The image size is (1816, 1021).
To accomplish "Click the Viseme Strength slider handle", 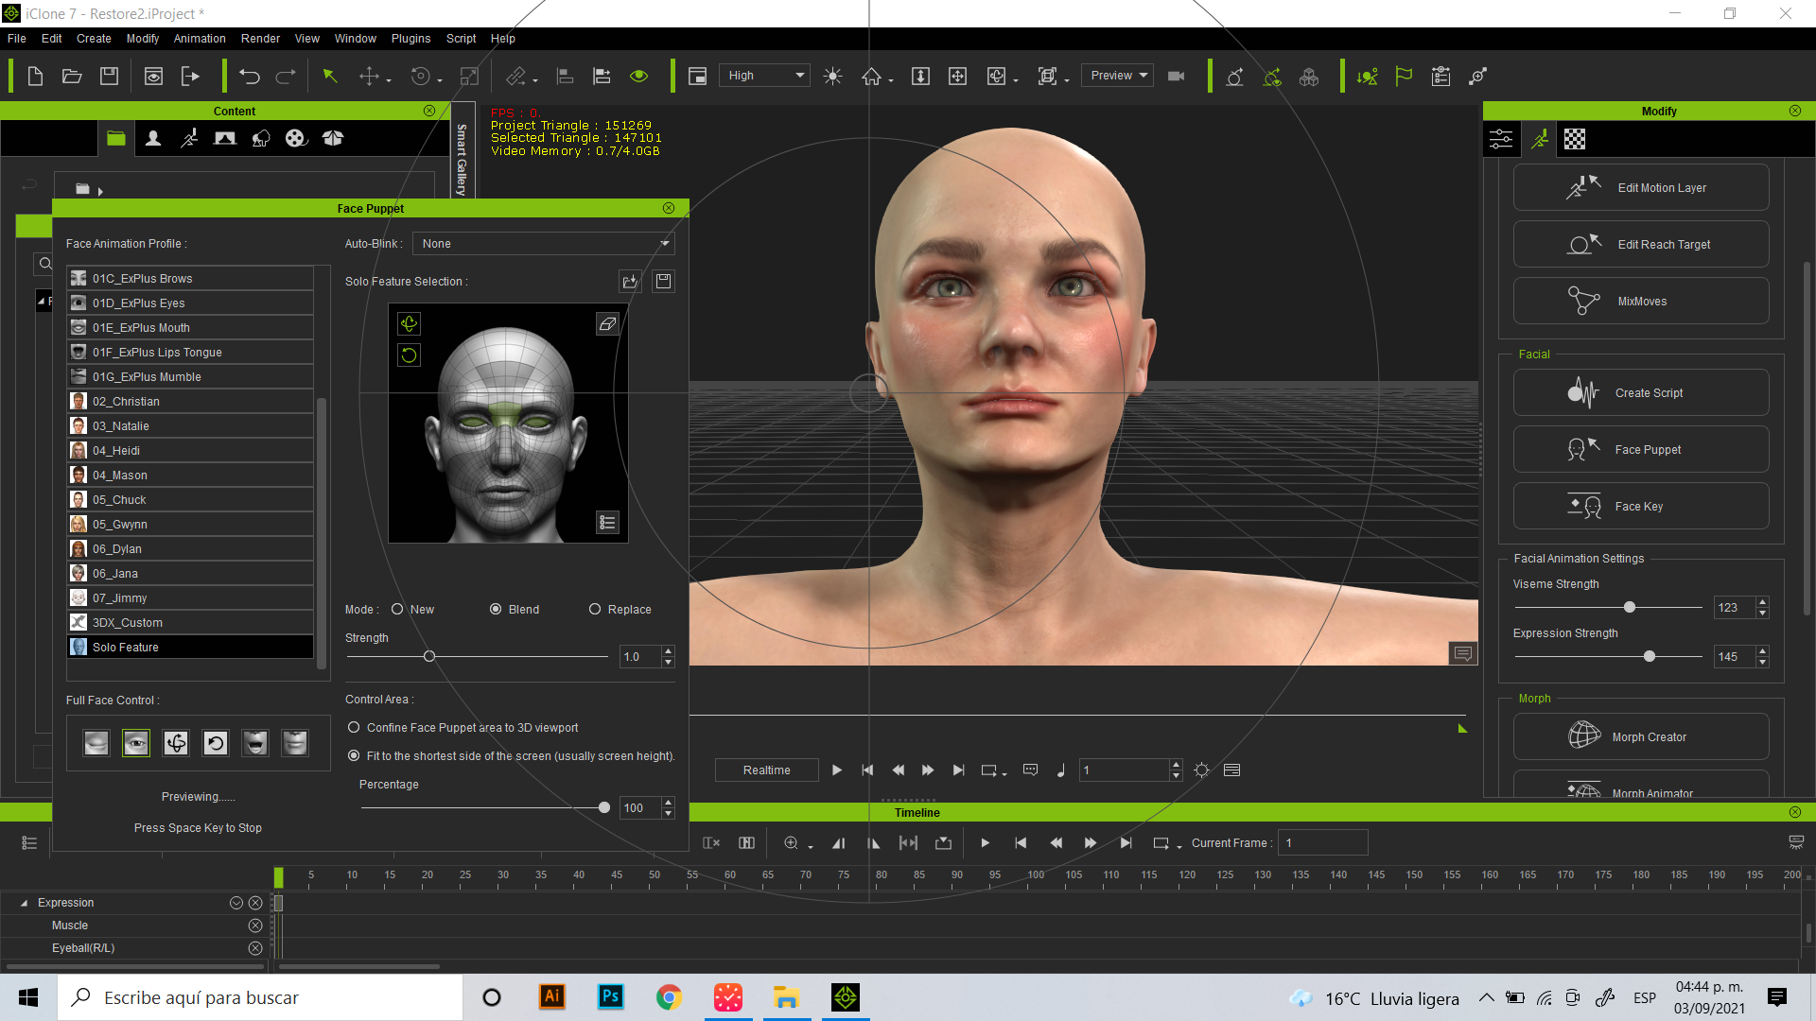I will pyautogui.click(x=1630, y=607).
